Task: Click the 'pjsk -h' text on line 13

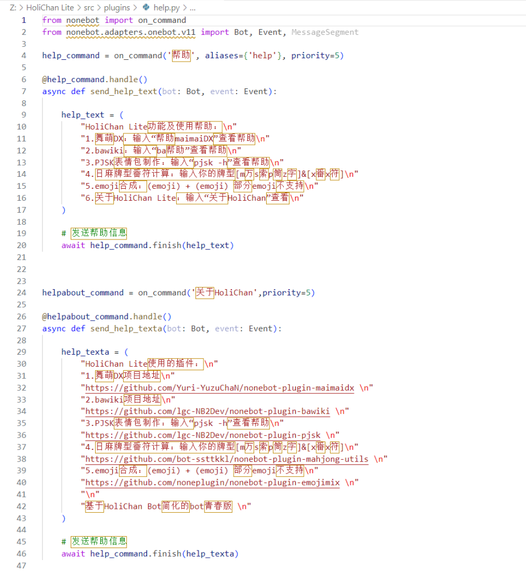Action: coord(211,163)
